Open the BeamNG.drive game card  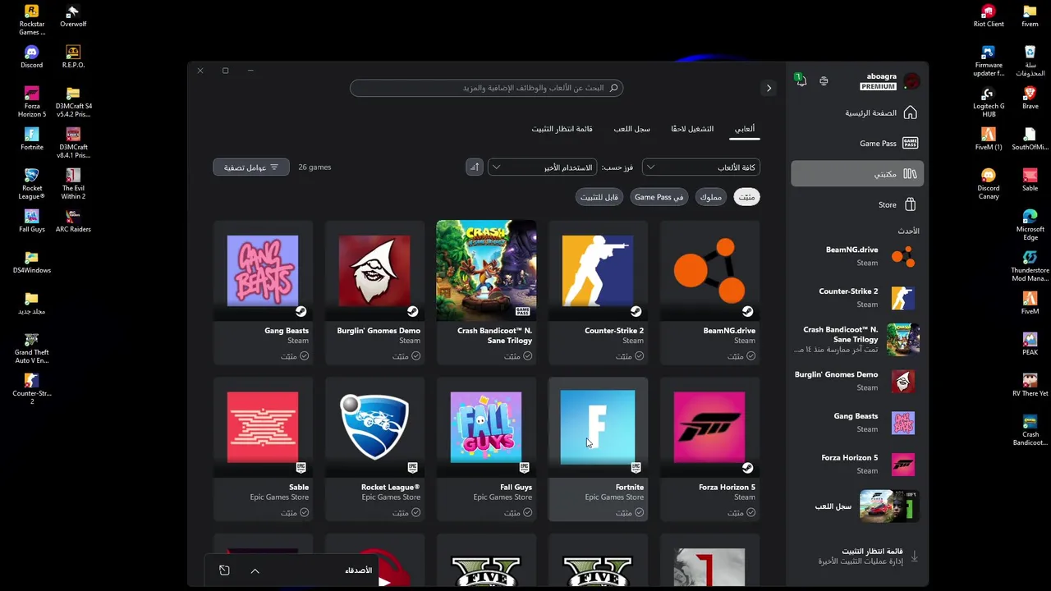(709, 291)
